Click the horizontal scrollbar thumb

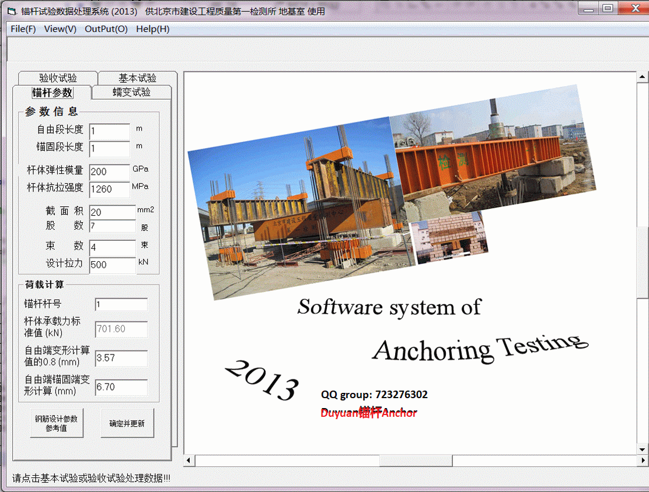tap(416, 461)
